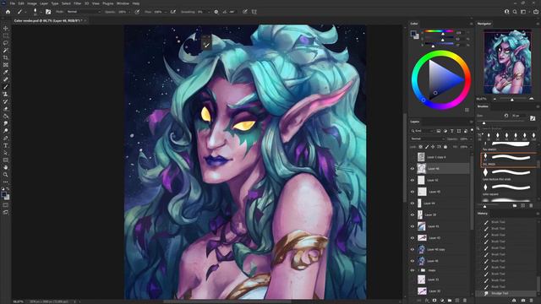Open the Filter menu
Screen dimensions: 541x304
point(77,3)
